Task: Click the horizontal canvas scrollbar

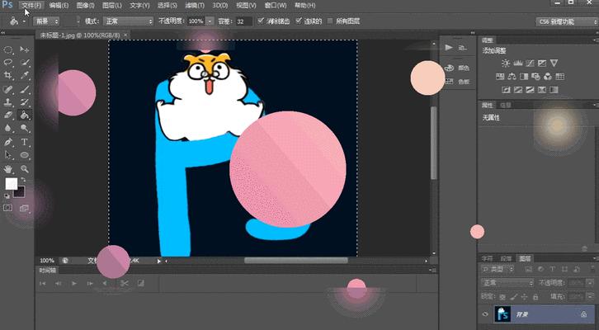Action: pyautogui.click(x=296, y=261)
